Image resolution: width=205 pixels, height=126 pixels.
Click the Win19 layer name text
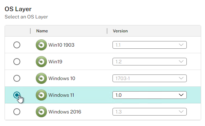tap(55, 62)
